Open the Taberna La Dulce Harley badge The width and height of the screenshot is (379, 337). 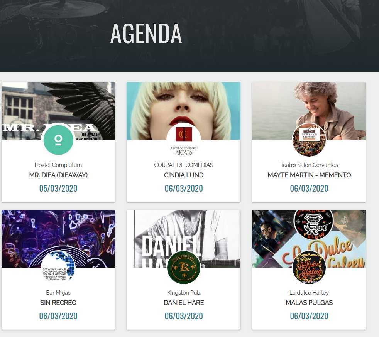pos(309,267)
